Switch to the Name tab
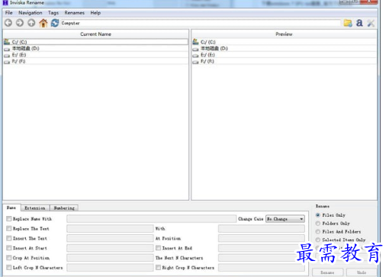 (x=11, y=208)
